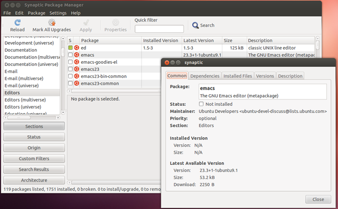
Task: Click the Ubuntu icon in emacs23 row
Action: click(77, 69)
